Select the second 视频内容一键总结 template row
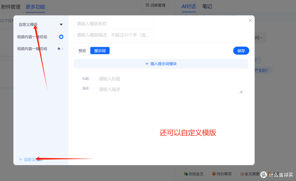 [41, 49]
